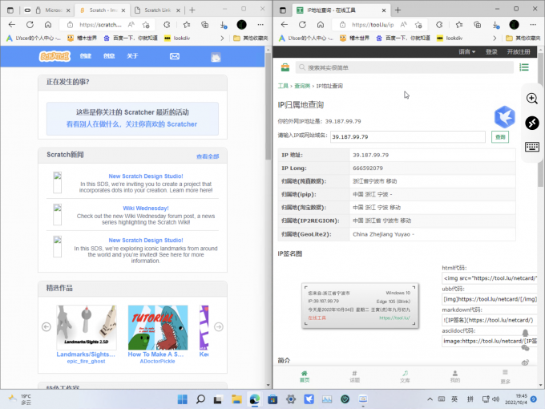Open the Windows Start button
Viewport: 545px width, 409px height.
[x=182, y=399]
